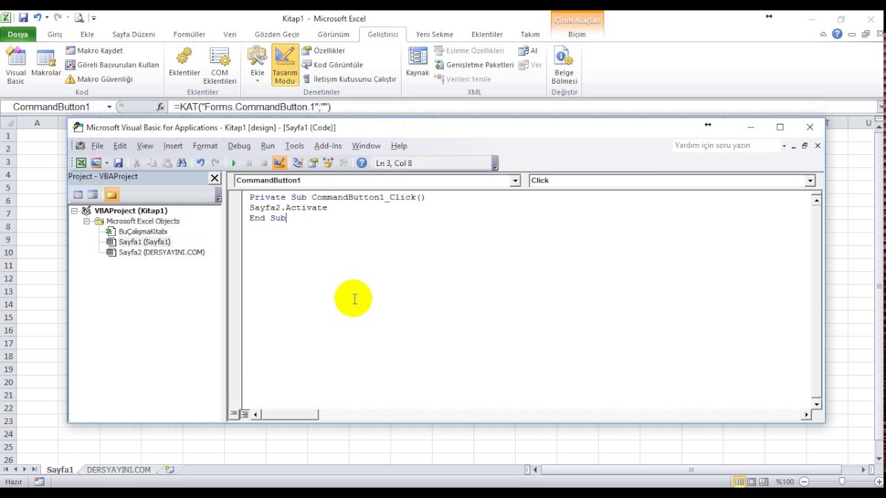This screenshot has width=886, height=498.
Task: Click the Yardım için soru yazın box
Action: click(725, 146)
